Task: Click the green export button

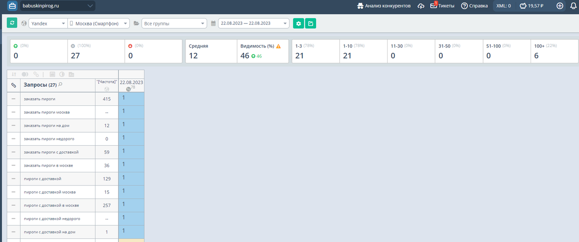Action: [x=310, y=24]
